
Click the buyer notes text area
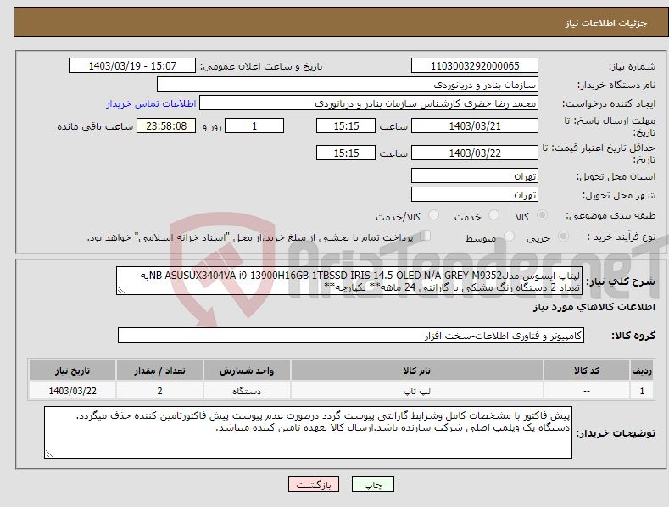(308, 432)
